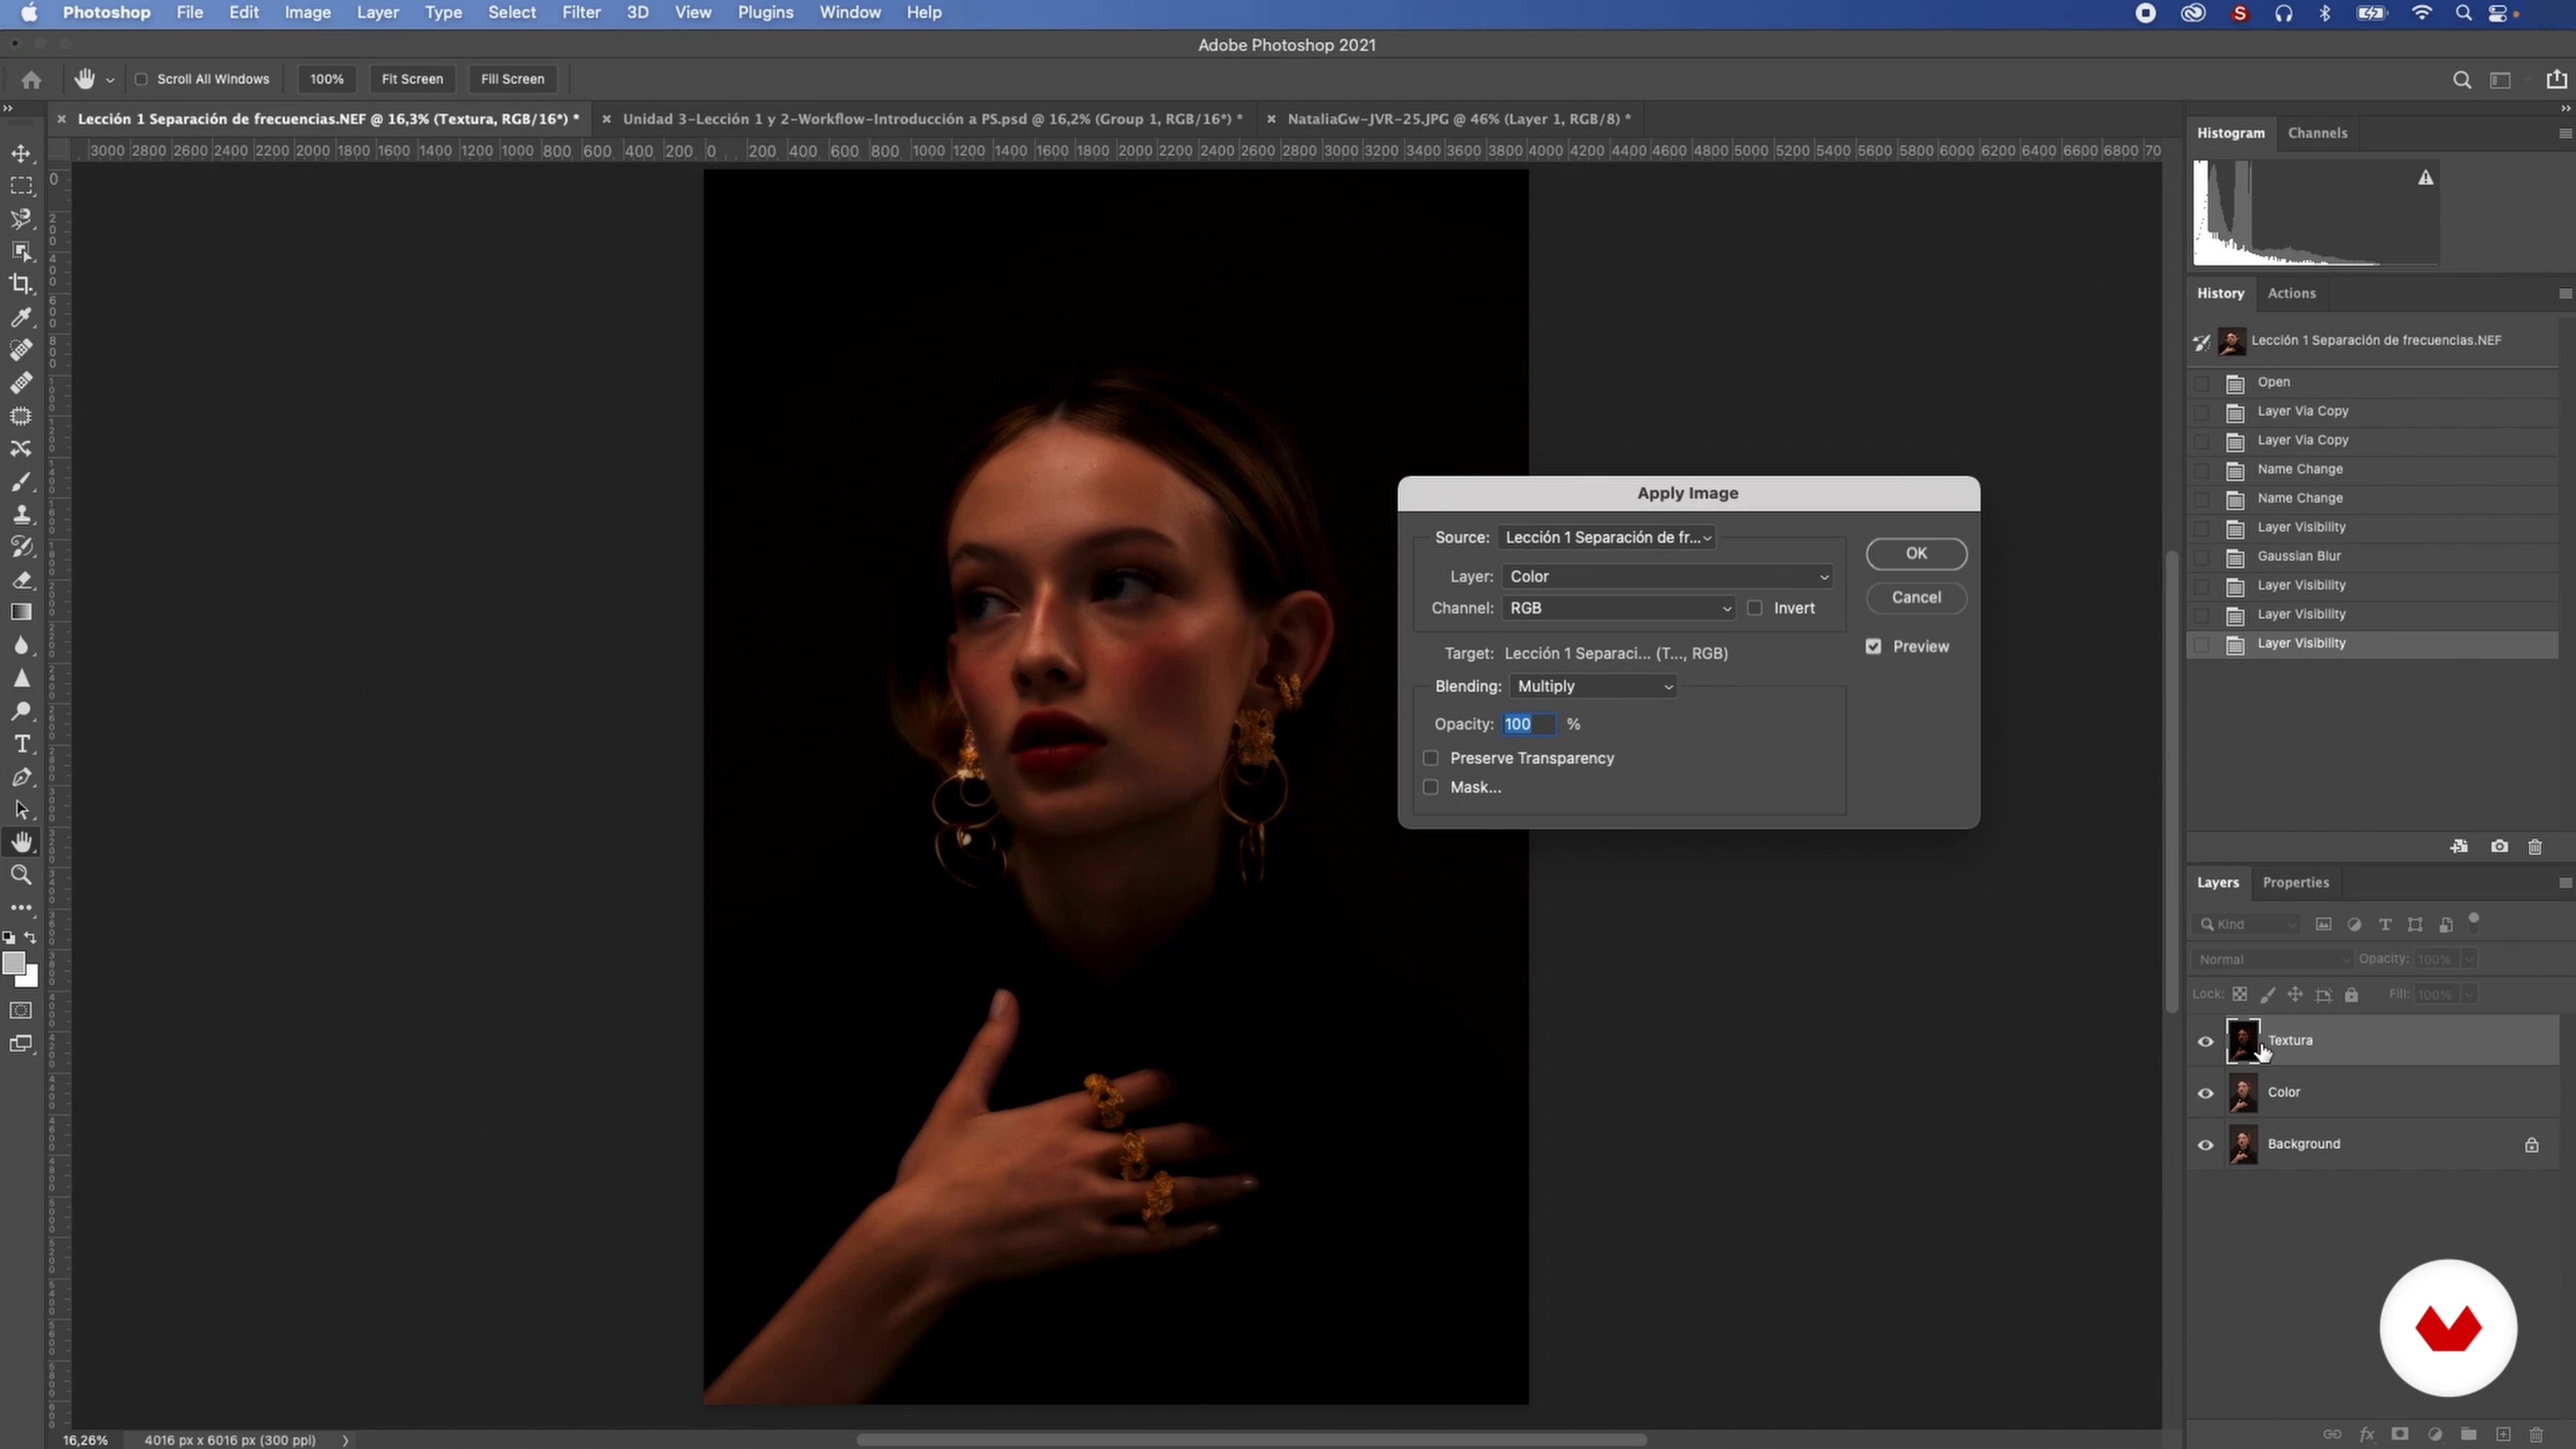Open the Edit Toolbar three-dots icon
Screen dimensions: 2576x1449
point(21,908)
